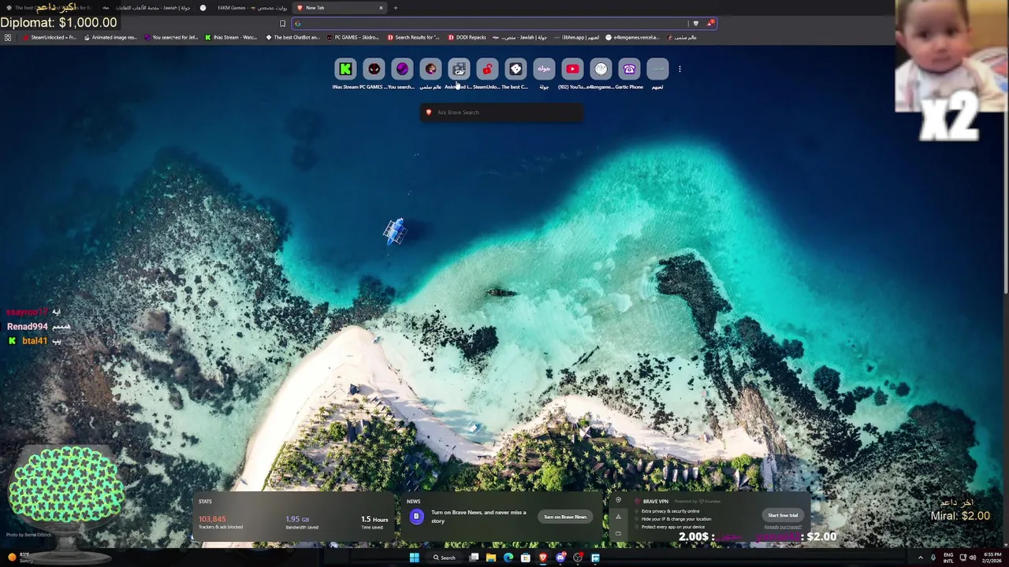Click the Ask Brave Search box
The image size is (1009, 567).
[502, 113]
